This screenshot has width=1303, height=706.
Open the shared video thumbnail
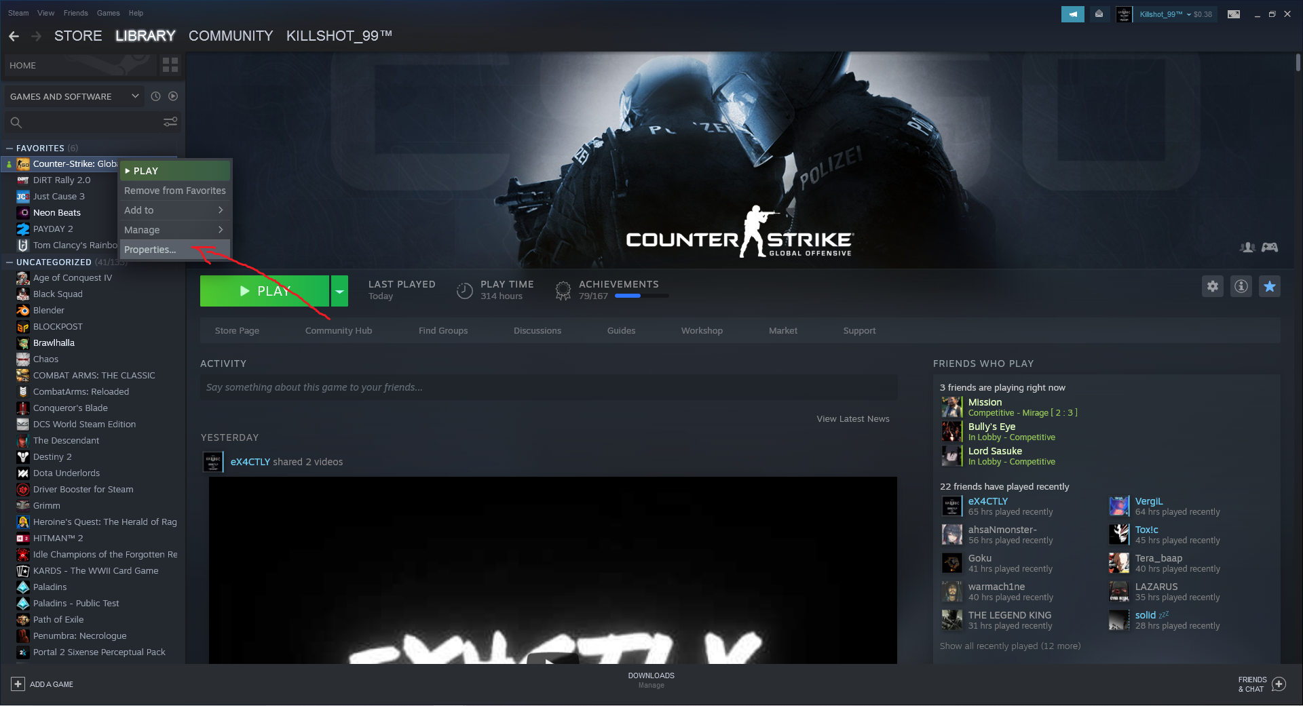click(552, 570)
